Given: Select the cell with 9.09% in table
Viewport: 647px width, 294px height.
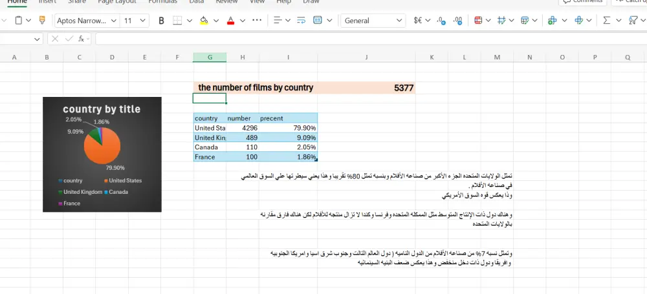Looking at the screenshot, I should 288,138.
